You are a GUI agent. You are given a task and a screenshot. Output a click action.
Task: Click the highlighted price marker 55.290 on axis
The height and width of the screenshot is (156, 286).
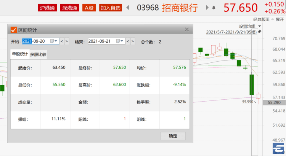[274, 102]
